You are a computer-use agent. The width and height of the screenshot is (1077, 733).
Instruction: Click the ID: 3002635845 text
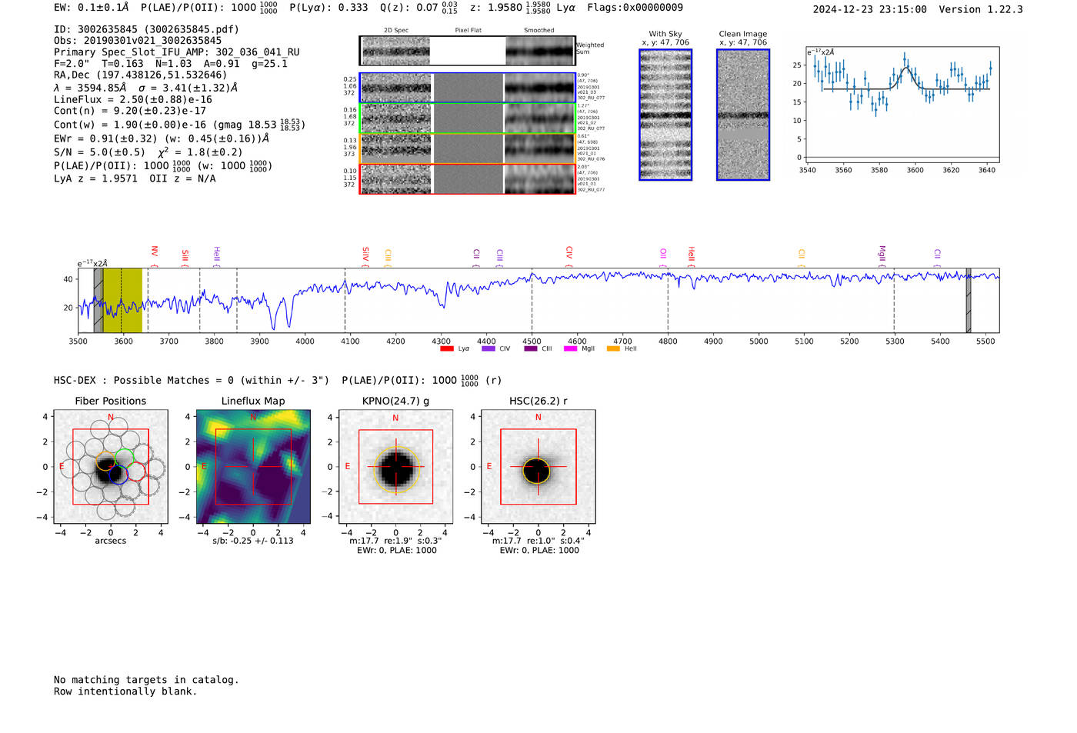[146, 29]
